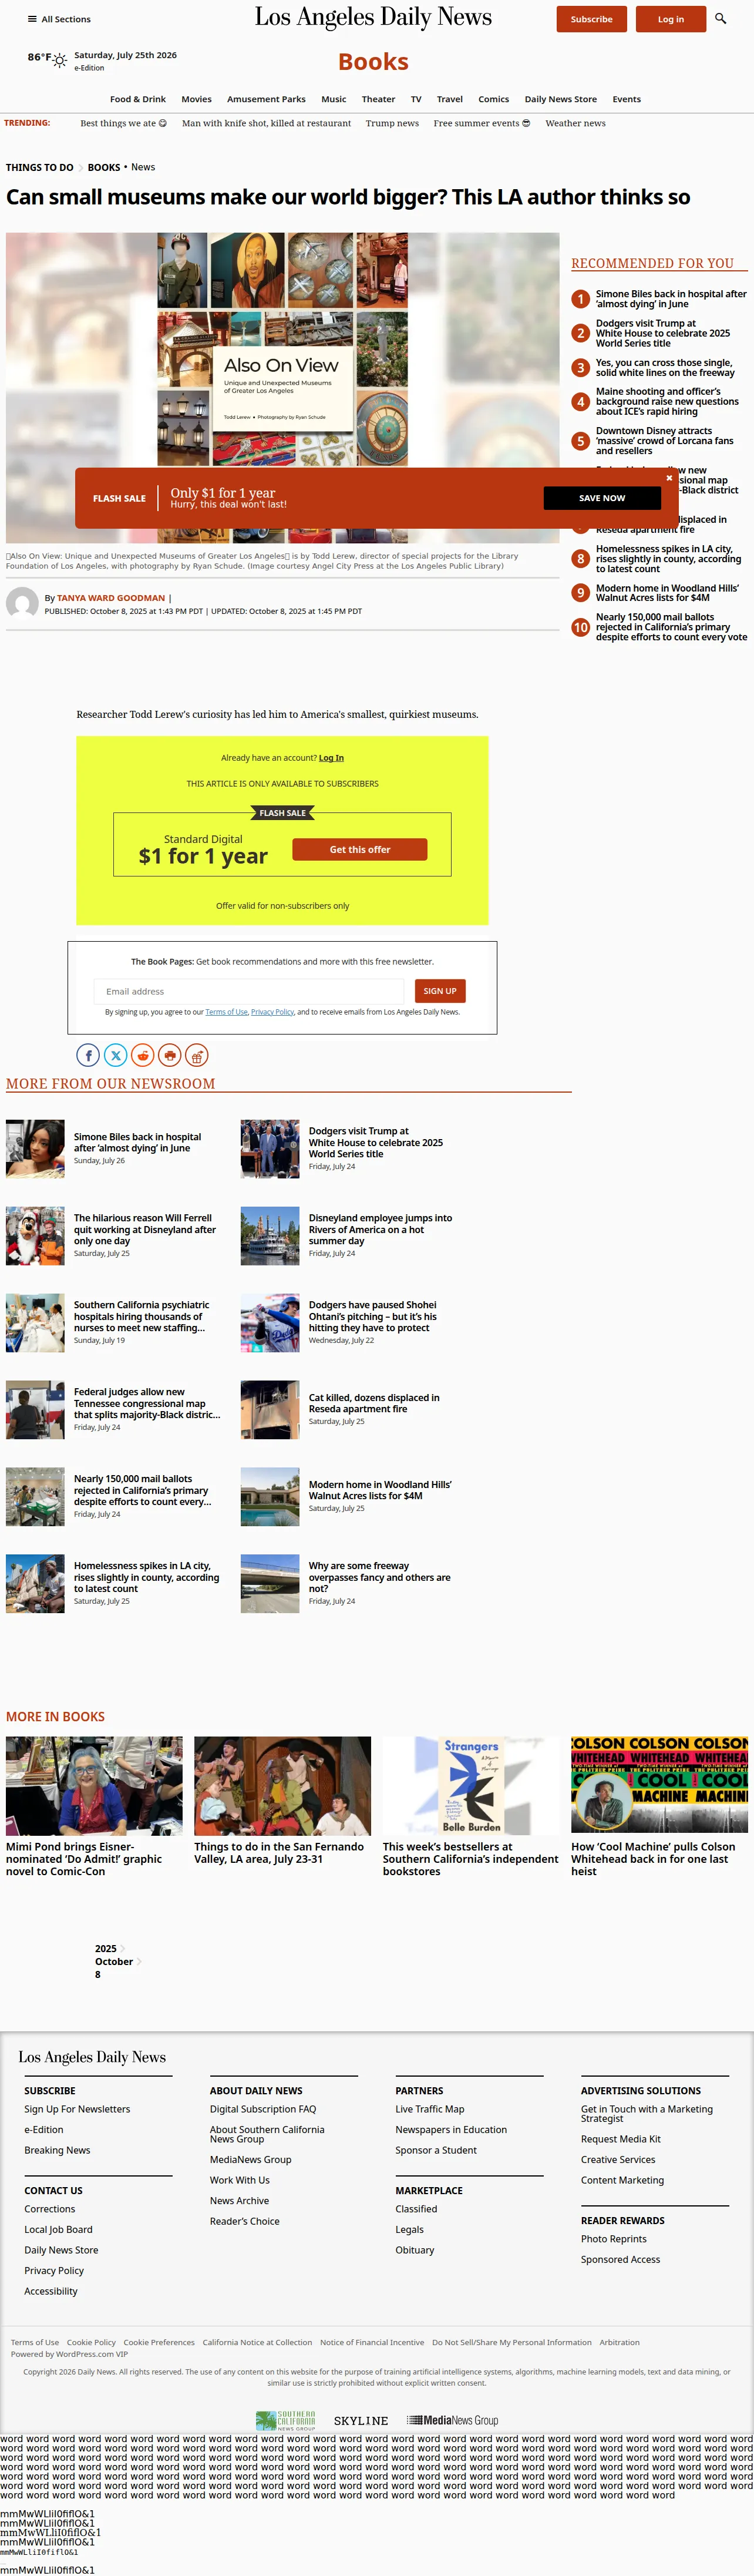Click the Email address input field
The height and width of the screenshot is (2576, 754).
(249, 991)
